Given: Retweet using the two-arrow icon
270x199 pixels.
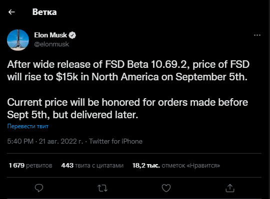Looking at the screenshot, I should click(102, 188).
